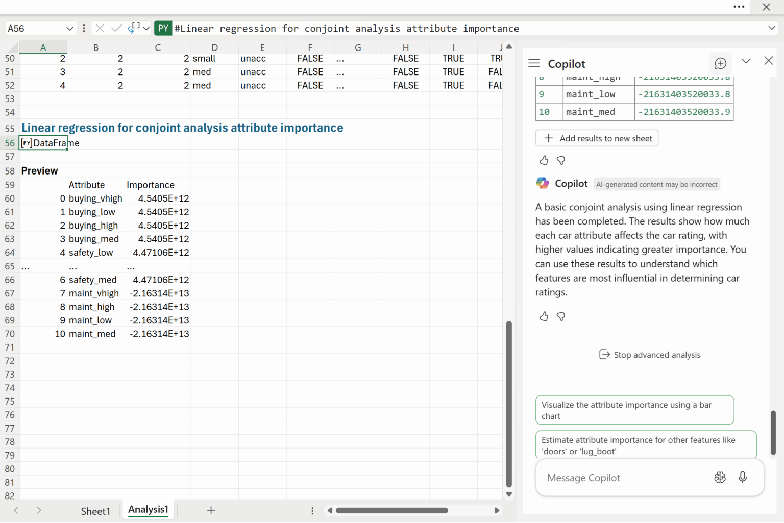
Task: Expand the formula bar
Action: [x=772, y=28]
